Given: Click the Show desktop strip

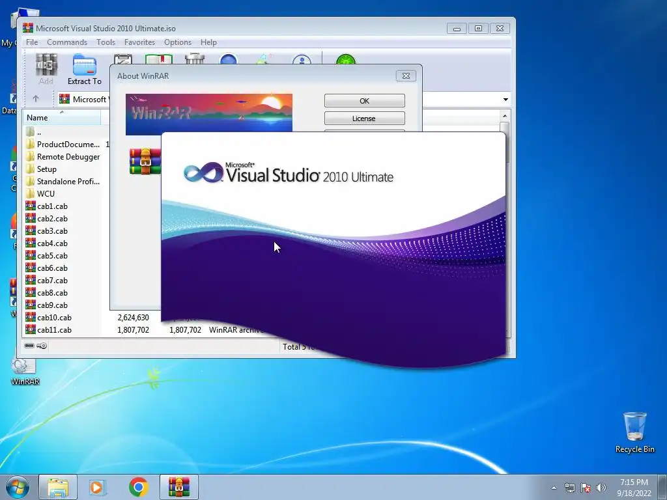Looking at the screenshot, I should click(x=662, y=487).
